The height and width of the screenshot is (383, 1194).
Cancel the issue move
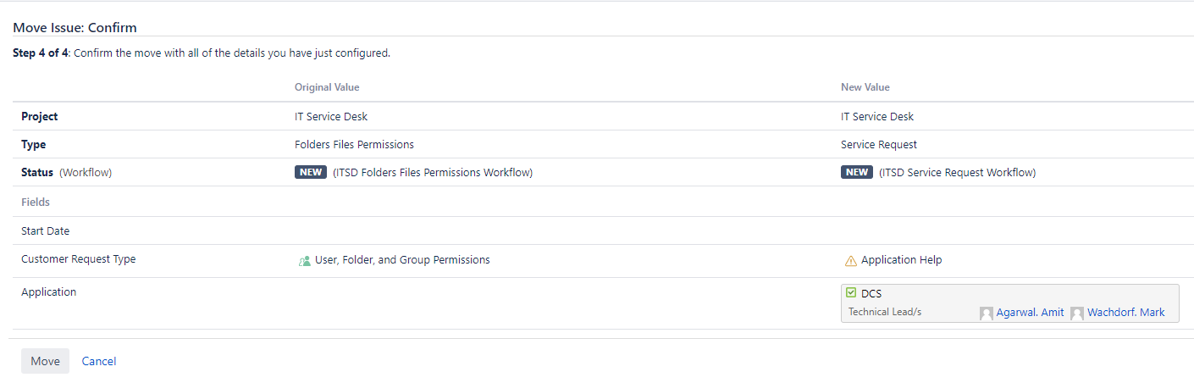99,361
